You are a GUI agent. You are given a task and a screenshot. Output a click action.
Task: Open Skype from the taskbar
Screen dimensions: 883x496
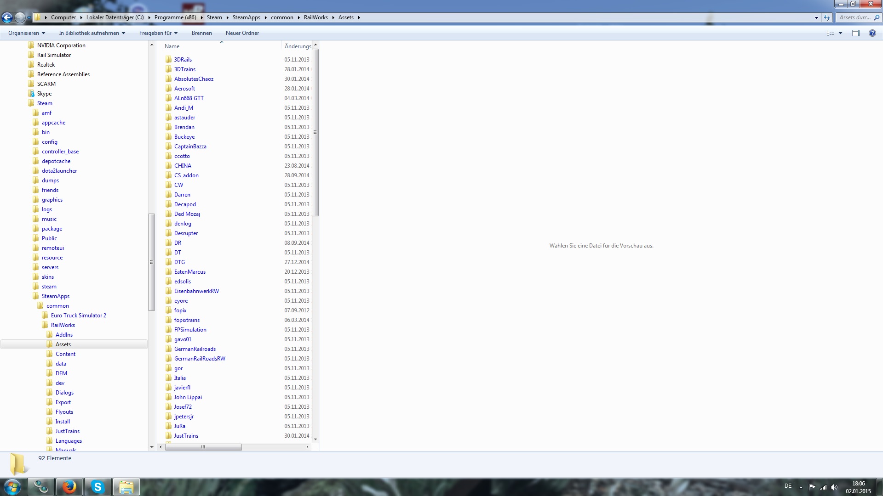pos(97,487)
